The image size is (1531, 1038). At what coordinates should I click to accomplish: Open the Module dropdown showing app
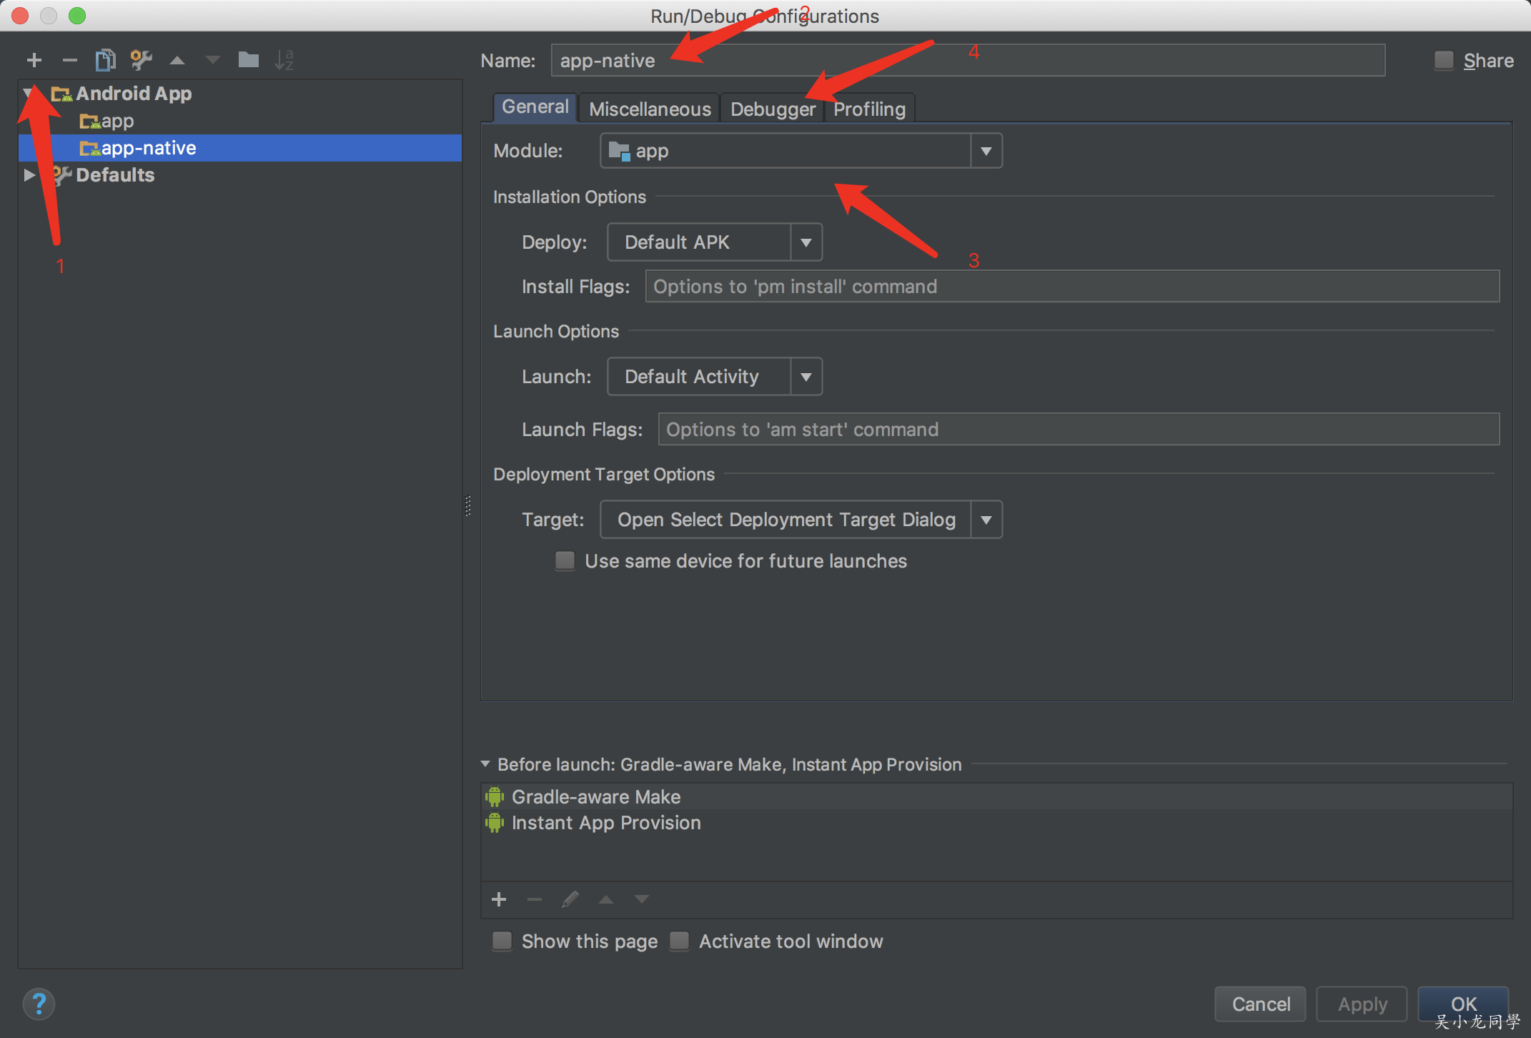[x=801, y=151]
